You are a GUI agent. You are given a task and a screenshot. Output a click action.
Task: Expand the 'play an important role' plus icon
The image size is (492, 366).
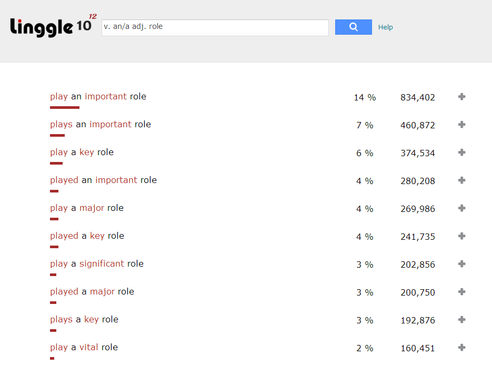point(461,97)
